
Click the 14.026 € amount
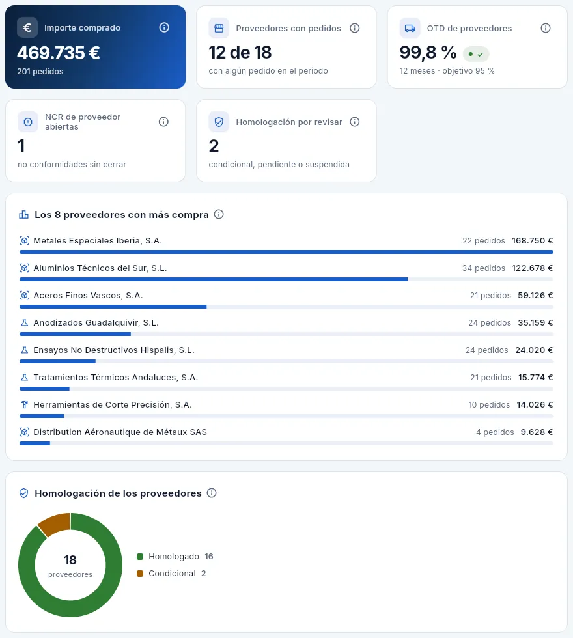coord(535,404)
